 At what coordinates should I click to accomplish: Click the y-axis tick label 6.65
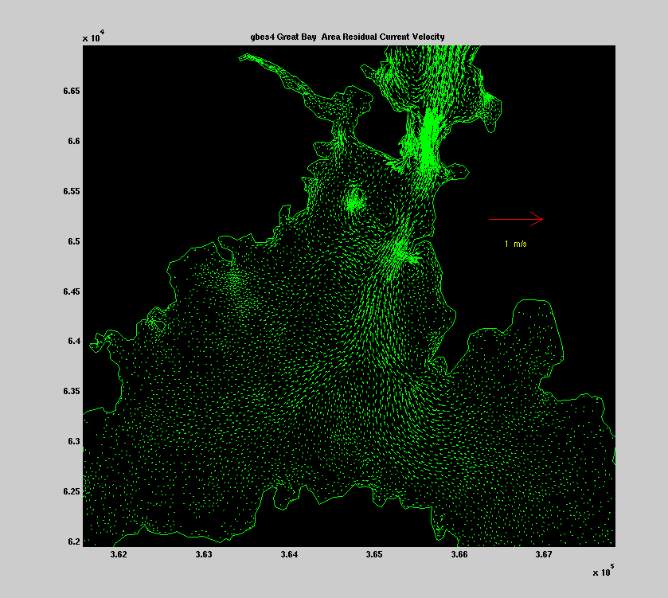pyautogui.click(x=72, y=91)
